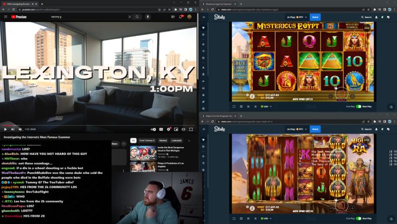Screen dimensions: 397x224
Task: Select the 'All' suggestions chip
Action: [133, 141]
